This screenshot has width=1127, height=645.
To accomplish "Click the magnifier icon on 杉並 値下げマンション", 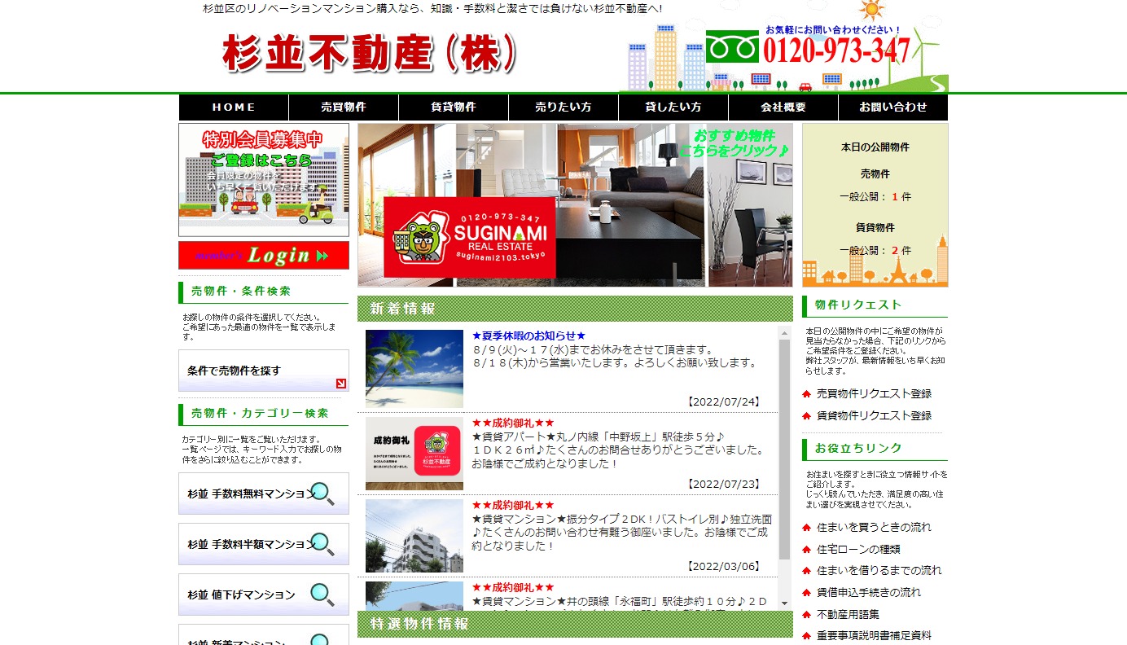I will tap(322, 595).
